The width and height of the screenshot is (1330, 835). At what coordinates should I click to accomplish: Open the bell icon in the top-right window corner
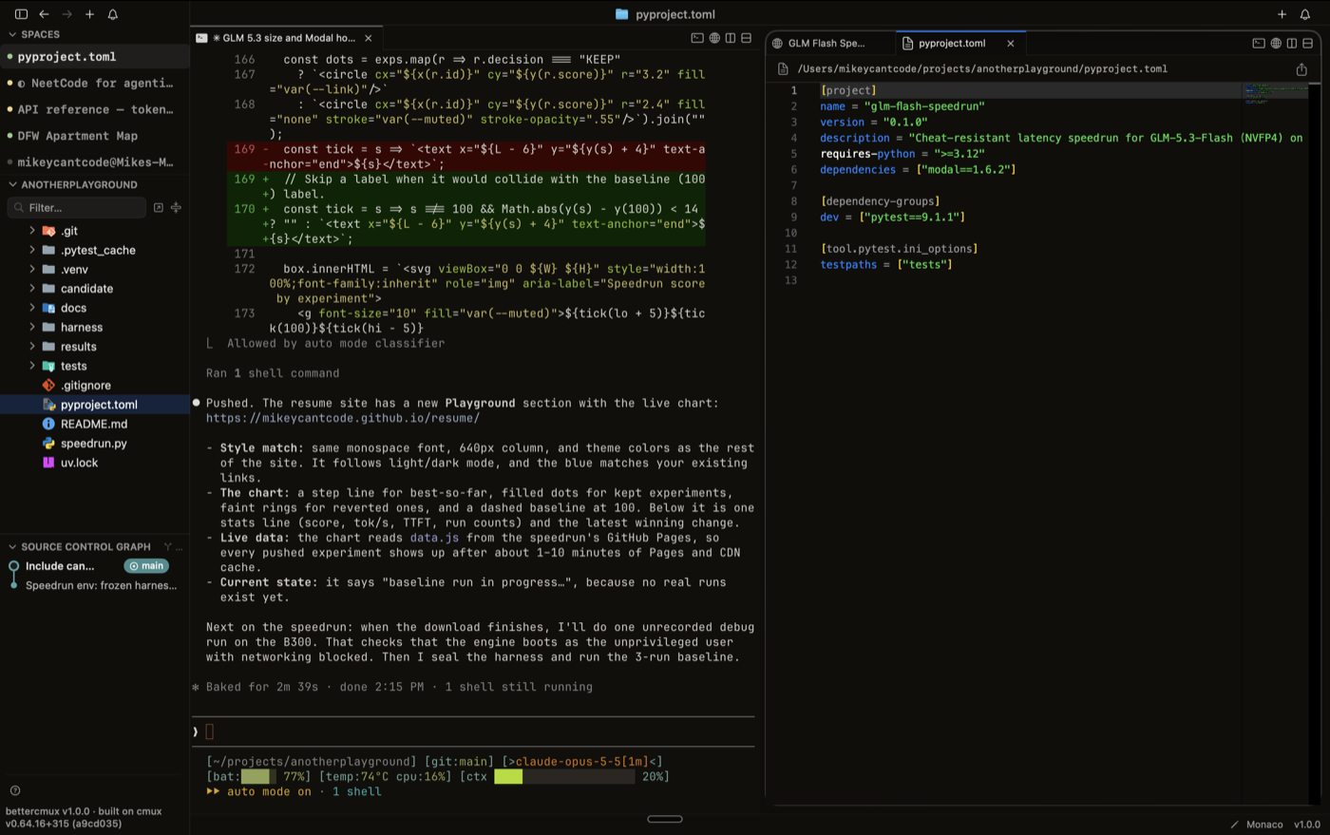(x=1304, y=14)
